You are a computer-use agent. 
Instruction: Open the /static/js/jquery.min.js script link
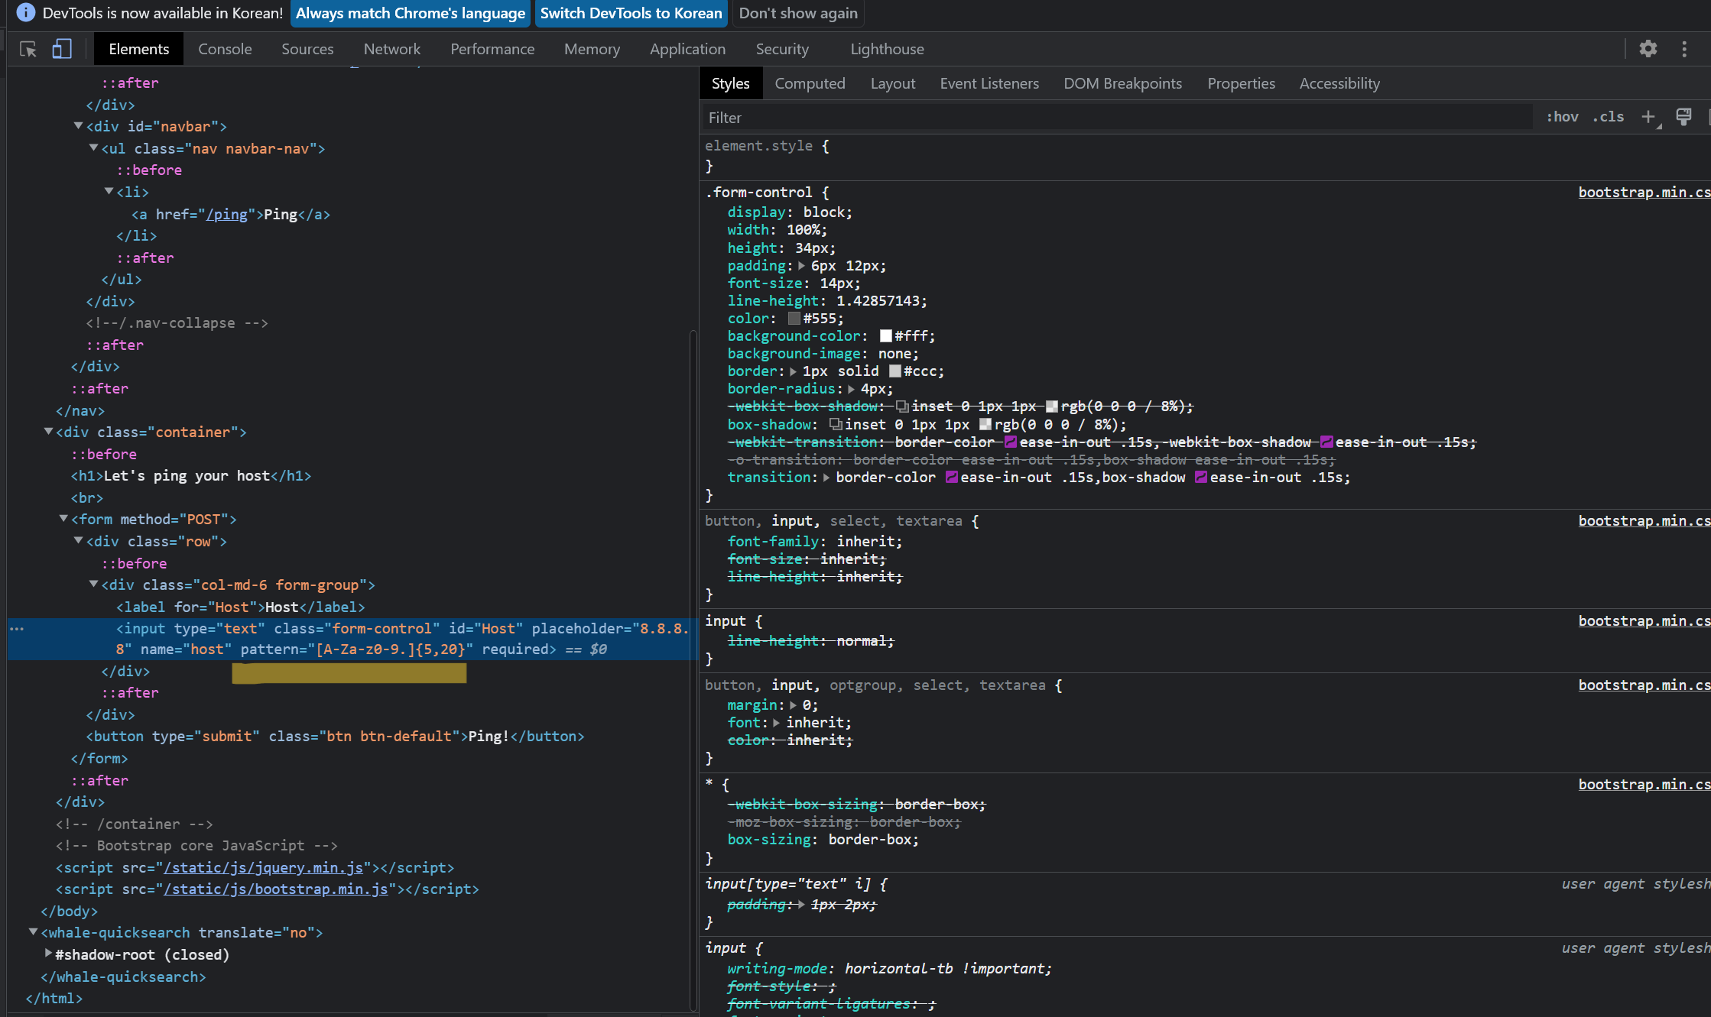(264, 867)
